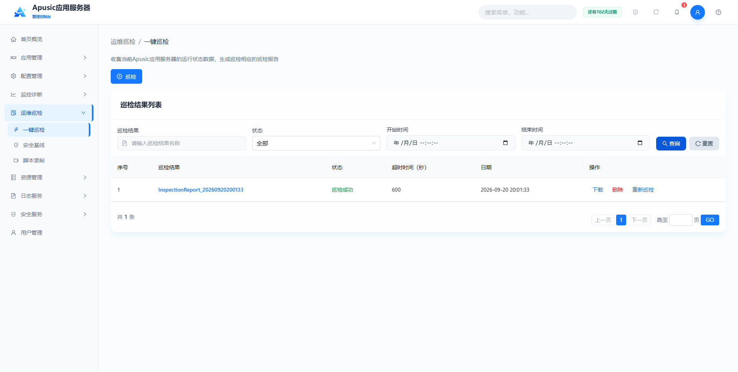Select page 1 in pagination
The height and width of the screenshot is (372, 738).
(x=621, y=220)
